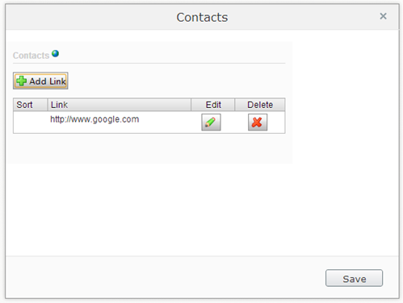Image resolution: width=403 pixels, height=303 pixels.
Task: Click the globe icon next to Contacts
Action: click(56, 53)
